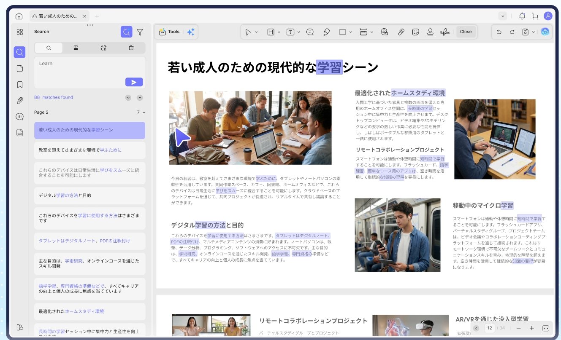Click the text box tool icon
Viewport: 561px width, 340px height.
click(x=290, y=32)
